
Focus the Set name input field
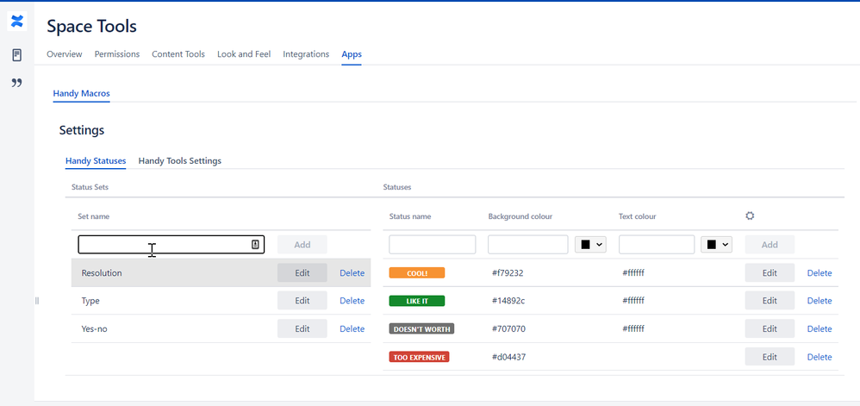(171, 245)
